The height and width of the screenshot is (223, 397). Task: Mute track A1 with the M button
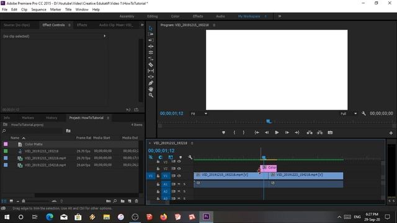point(179,184)
